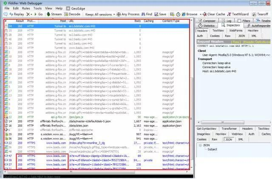272x179 pixels.
Task: Switch to the Log tab
Action: (x=227, y=21)
